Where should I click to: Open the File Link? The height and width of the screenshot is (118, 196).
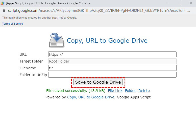point(115,91)
